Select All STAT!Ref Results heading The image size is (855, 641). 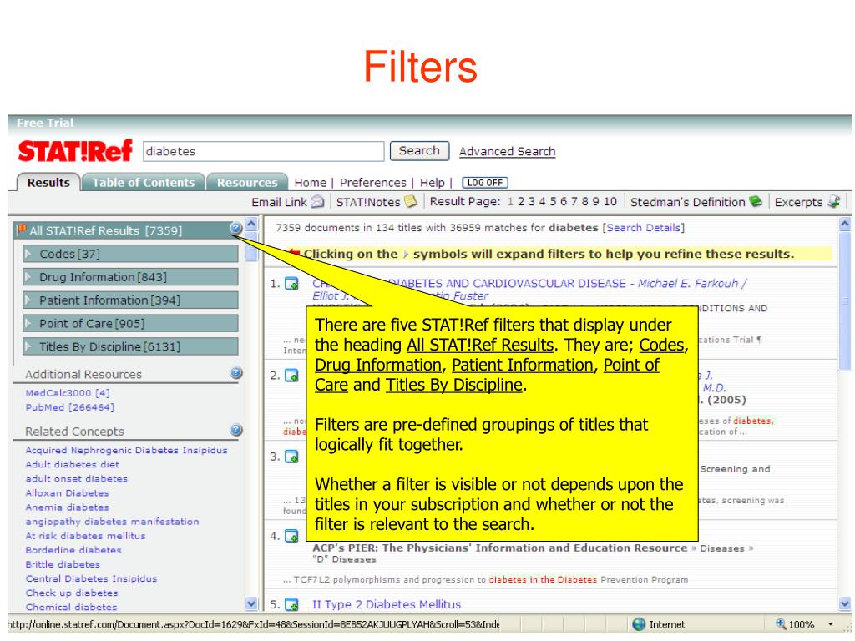106,230
